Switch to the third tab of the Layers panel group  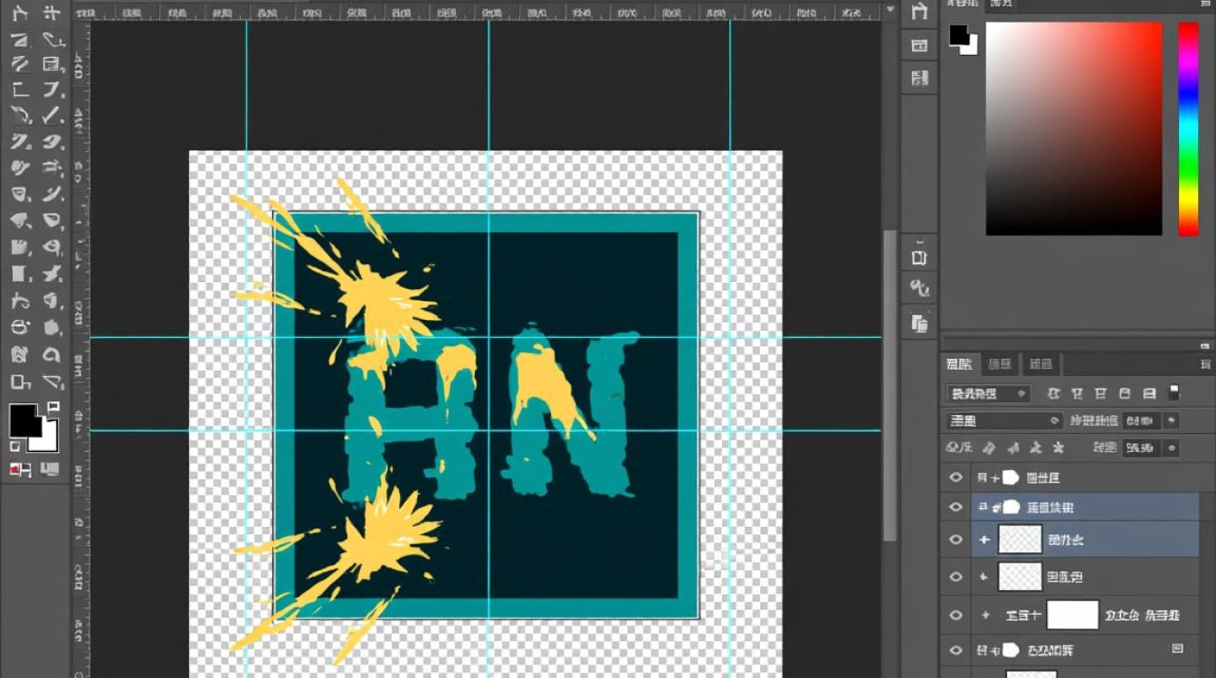tap(1040, 364)
